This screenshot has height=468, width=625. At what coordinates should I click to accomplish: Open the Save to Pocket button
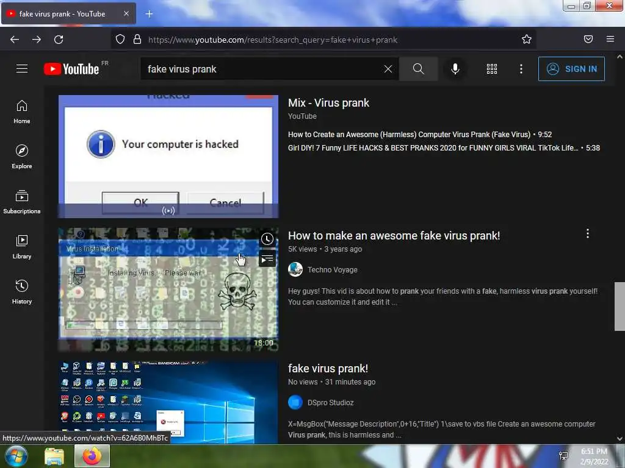click(588, 40)
